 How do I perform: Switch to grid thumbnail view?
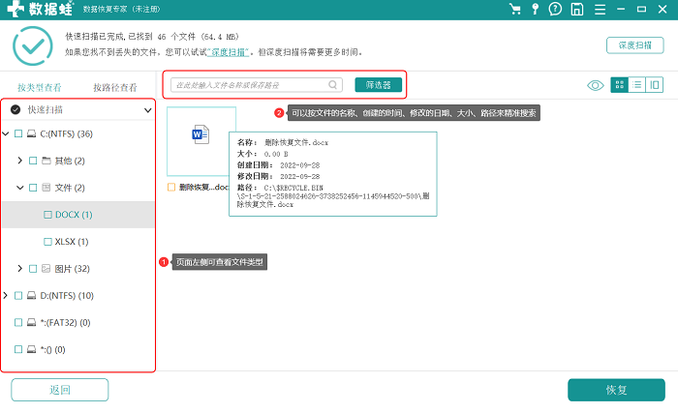pyautogui.click(x=619, y=85)
